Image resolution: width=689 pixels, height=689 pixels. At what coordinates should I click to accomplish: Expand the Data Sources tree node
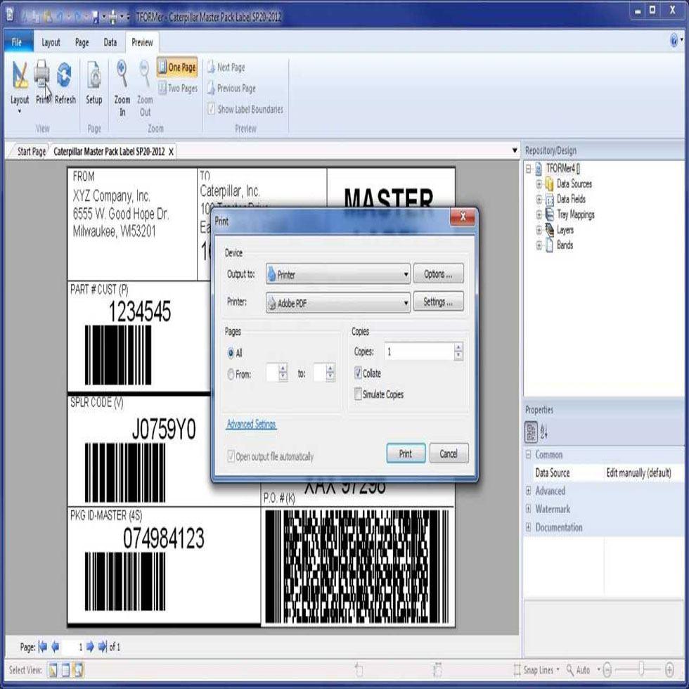coord(539,184)
